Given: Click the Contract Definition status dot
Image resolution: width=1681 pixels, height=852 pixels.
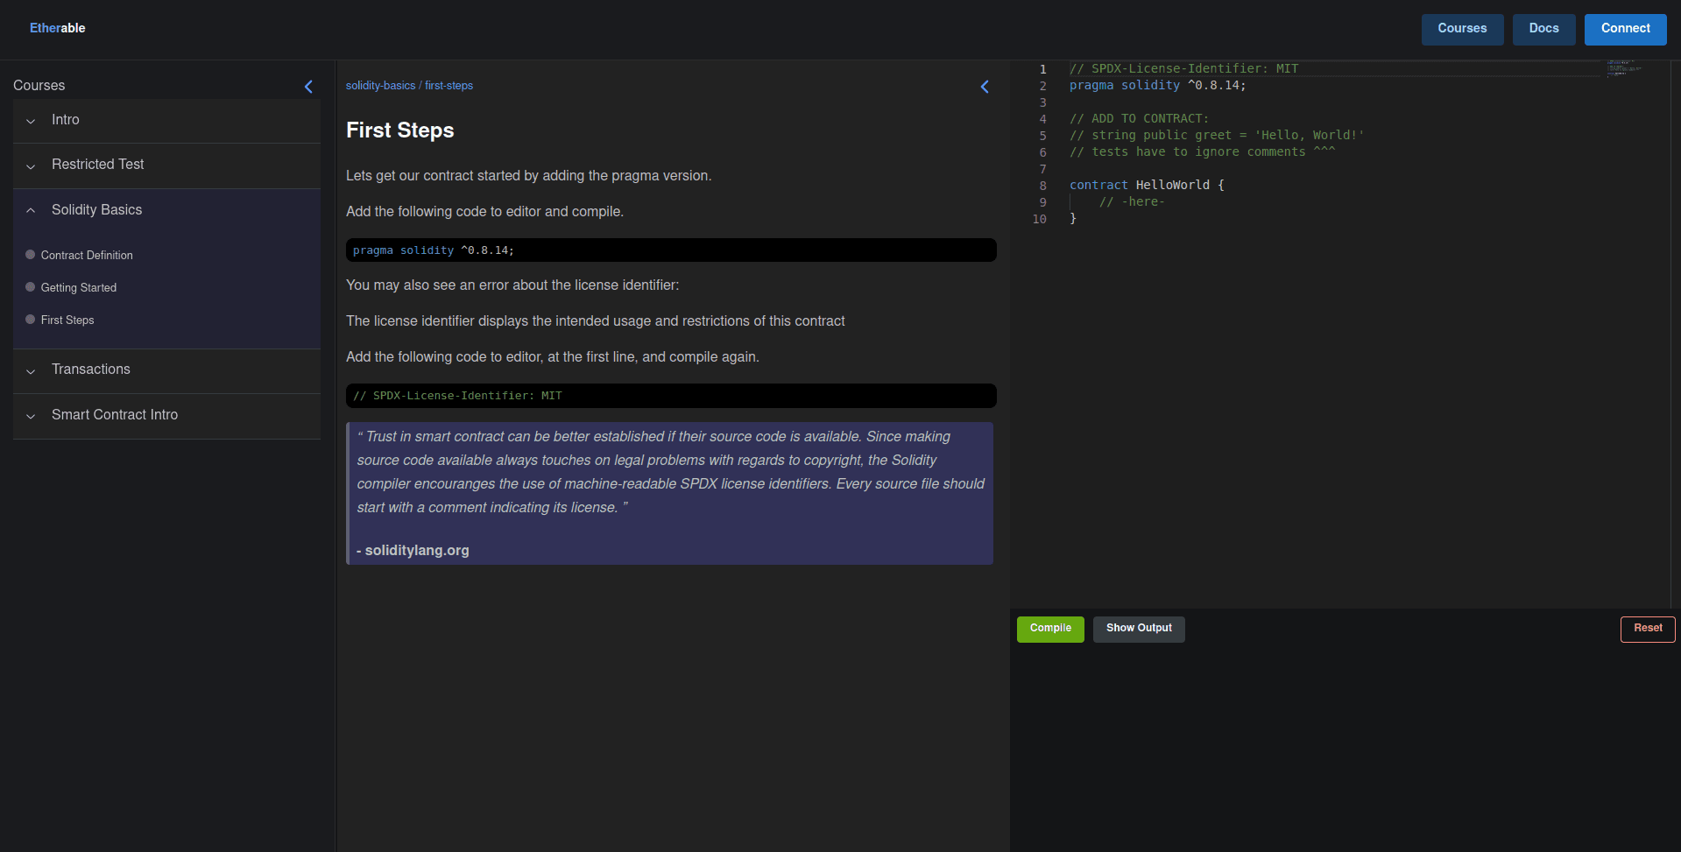Looking at the screenshot, I should coord(31,255).
